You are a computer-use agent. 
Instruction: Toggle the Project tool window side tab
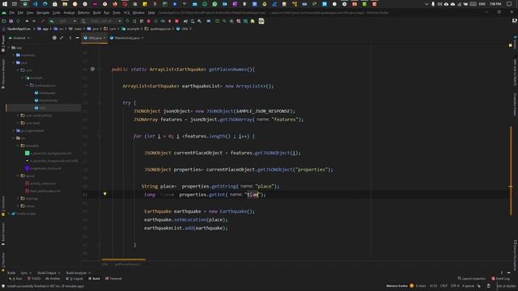(3, 44)
